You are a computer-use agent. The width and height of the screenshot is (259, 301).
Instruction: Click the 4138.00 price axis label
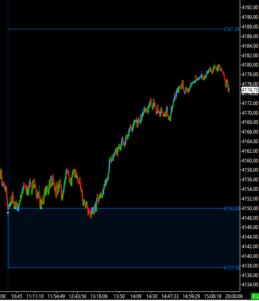[x=250, y=266]
